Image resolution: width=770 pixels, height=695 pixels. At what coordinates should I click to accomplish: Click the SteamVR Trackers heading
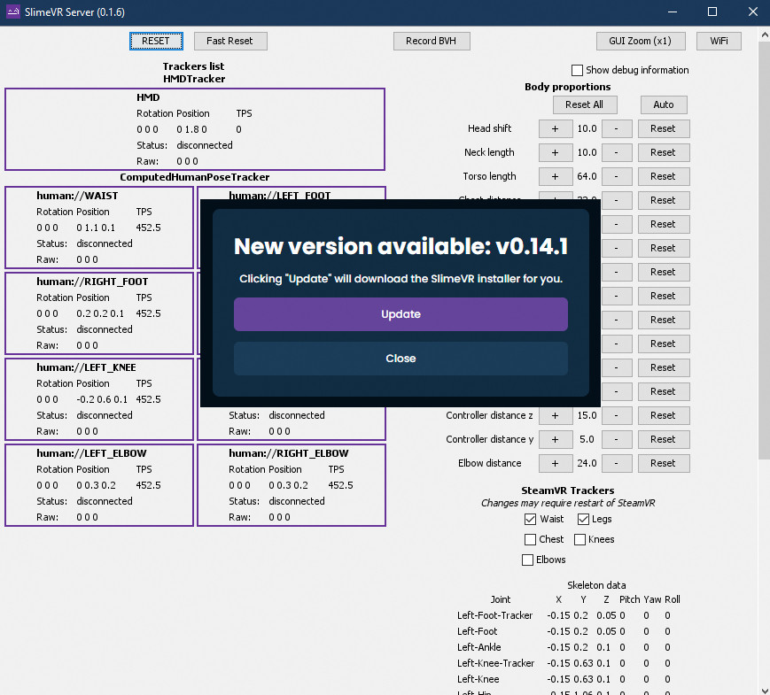point(568,490)
